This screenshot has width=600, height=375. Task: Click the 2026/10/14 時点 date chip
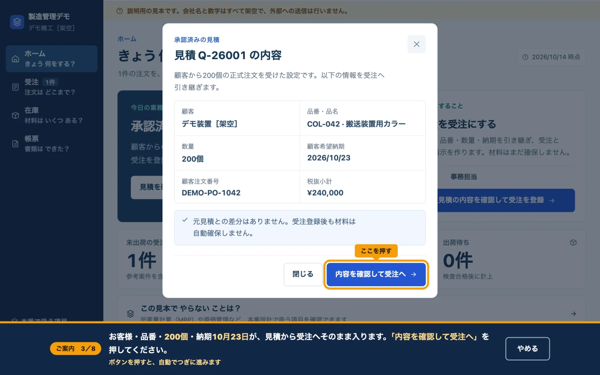point(551,57)
